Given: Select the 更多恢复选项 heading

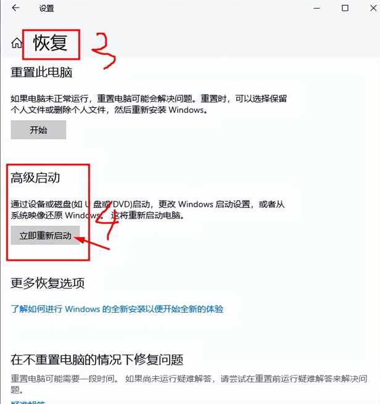Looking at the screenshot, I should coord(47,283).
